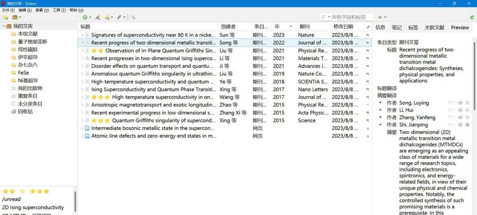
Task: Open the 工具 (T) menu
Action: click(x=59, y=10)
